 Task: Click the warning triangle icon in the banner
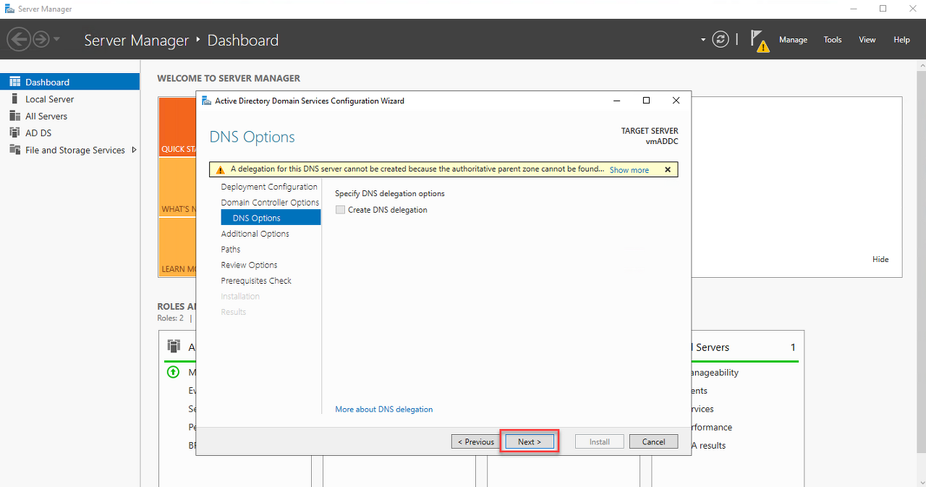[220, 169]
